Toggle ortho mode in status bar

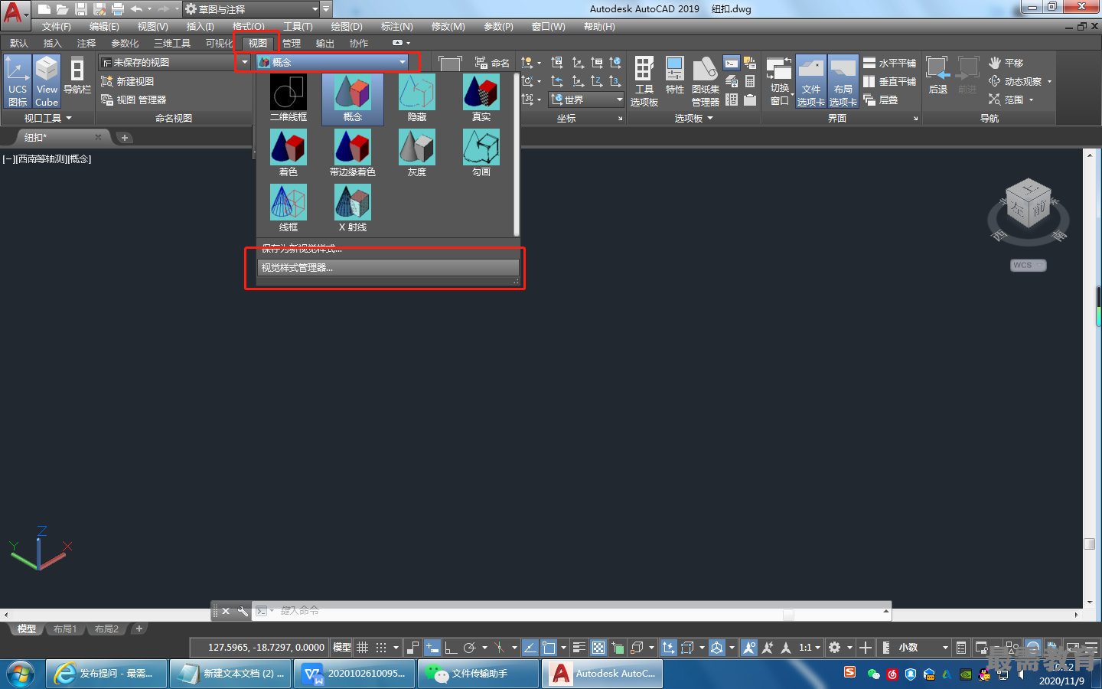pyautogui.click(x=451, y=648)
